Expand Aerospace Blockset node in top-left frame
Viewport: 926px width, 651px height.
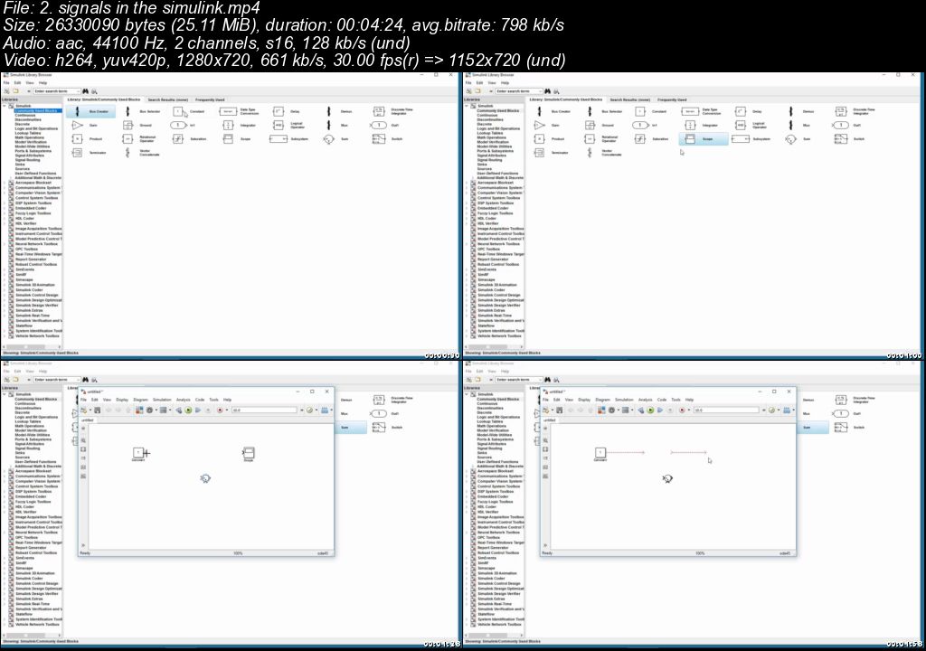coord(5,183)
